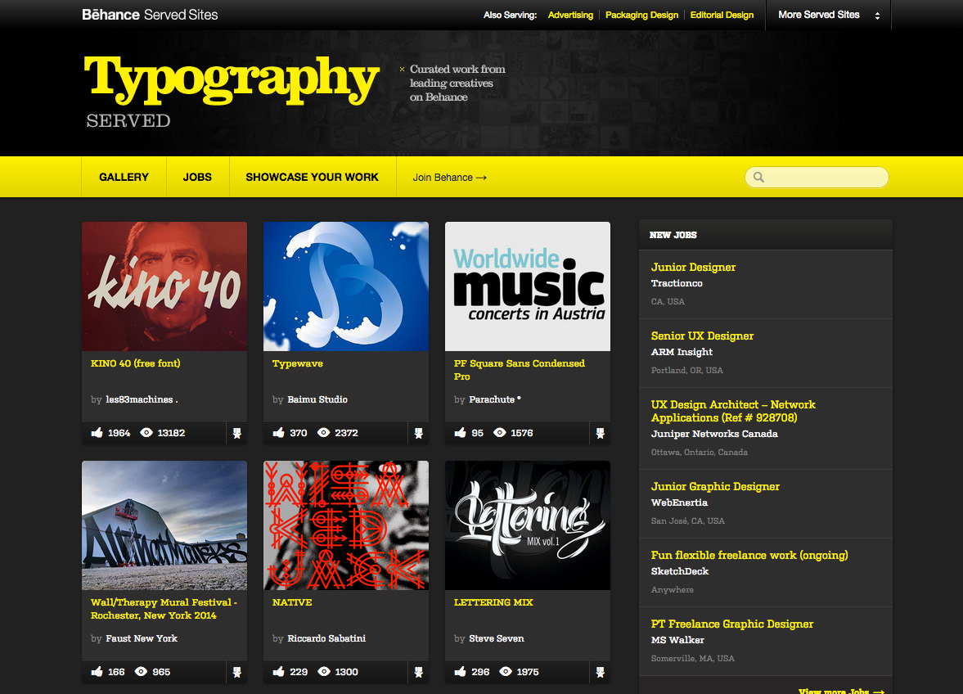Open KINO 40 (free font) title link

[136, 363]
